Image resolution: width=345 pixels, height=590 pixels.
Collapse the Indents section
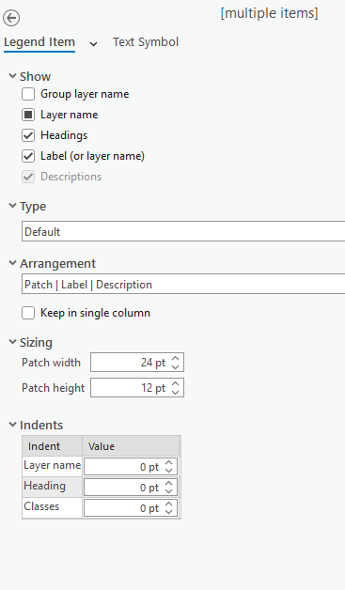(13, 425)
